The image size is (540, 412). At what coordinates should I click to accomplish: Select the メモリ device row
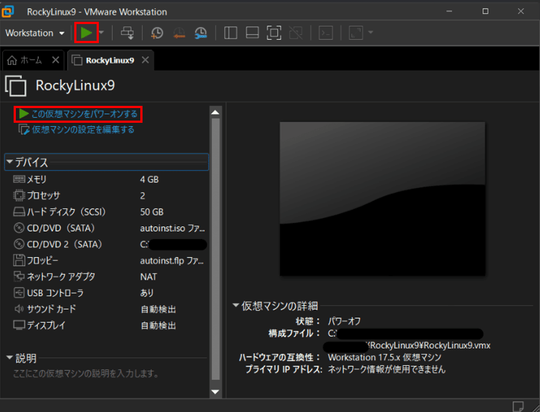click(x=106, y=180)
